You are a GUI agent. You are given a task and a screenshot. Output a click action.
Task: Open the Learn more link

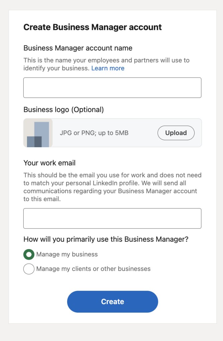[108, 68]
